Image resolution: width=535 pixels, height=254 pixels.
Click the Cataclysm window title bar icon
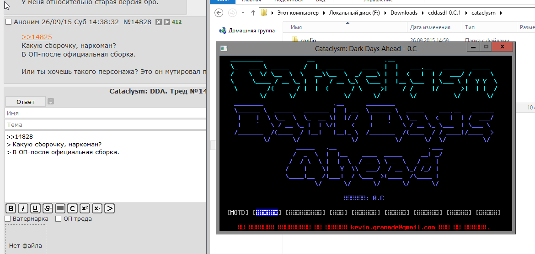224,49
